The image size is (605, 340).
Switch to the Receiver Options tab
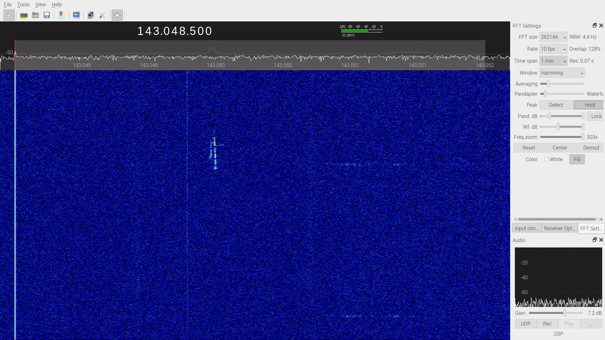tap(560, 228)
